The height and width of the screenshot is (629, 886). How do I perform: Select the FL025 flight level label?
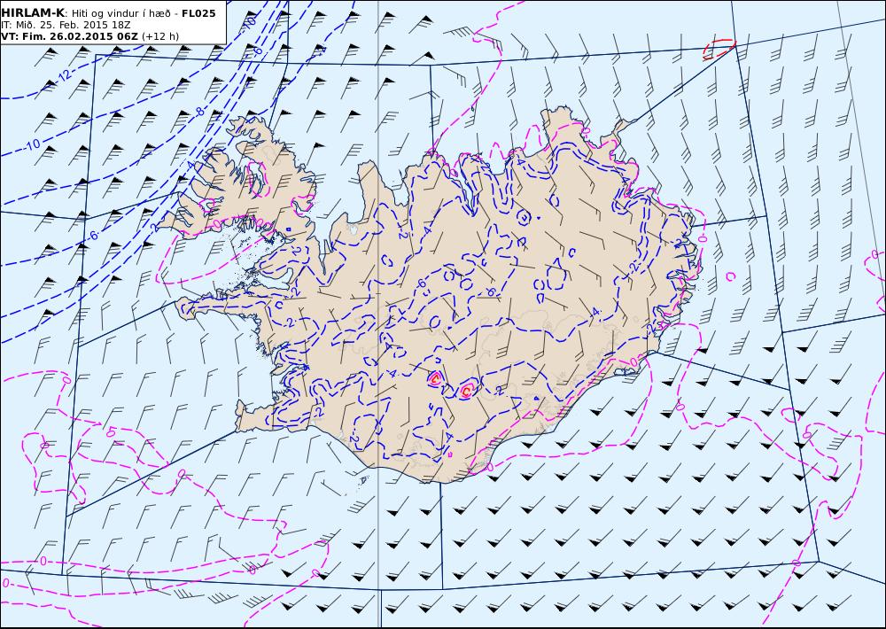tap(198, 13)
